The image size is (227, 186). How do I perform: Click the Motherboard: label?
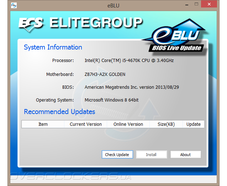point(60,74)
